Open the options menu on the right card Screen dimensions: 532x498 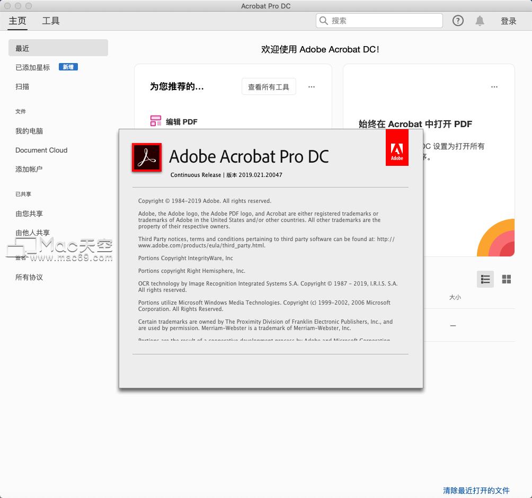click(494, 86)
